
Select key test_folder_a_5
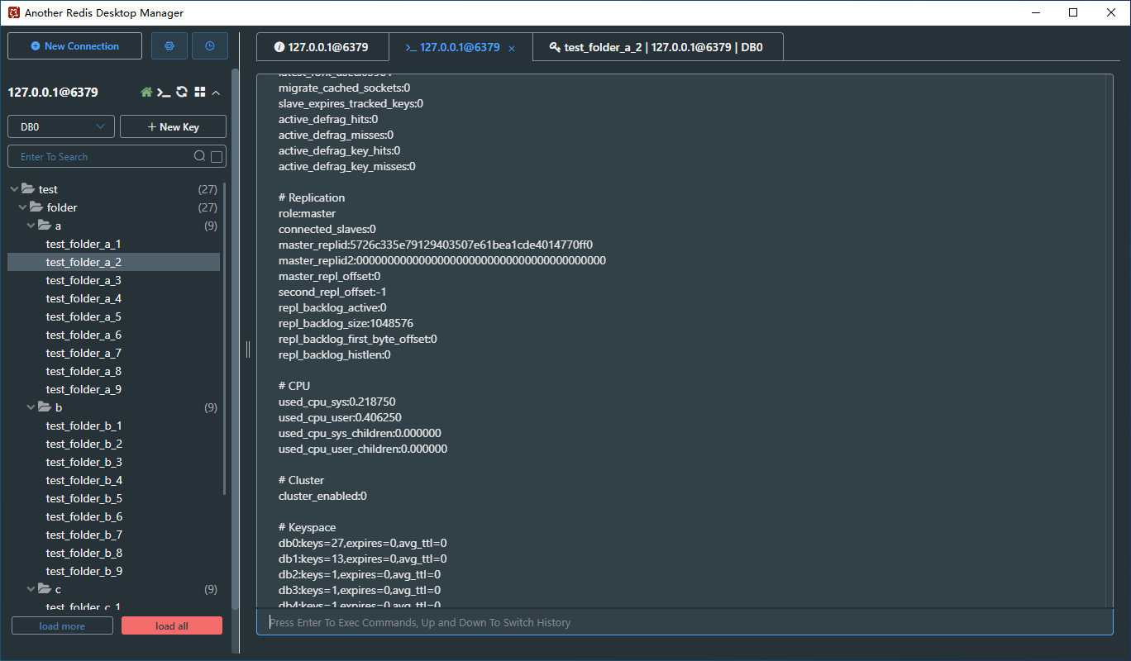point(113,316)
